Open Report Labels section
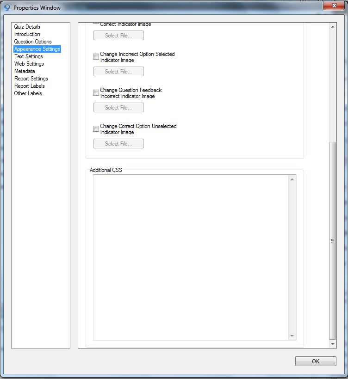 [x=29, y=86]
